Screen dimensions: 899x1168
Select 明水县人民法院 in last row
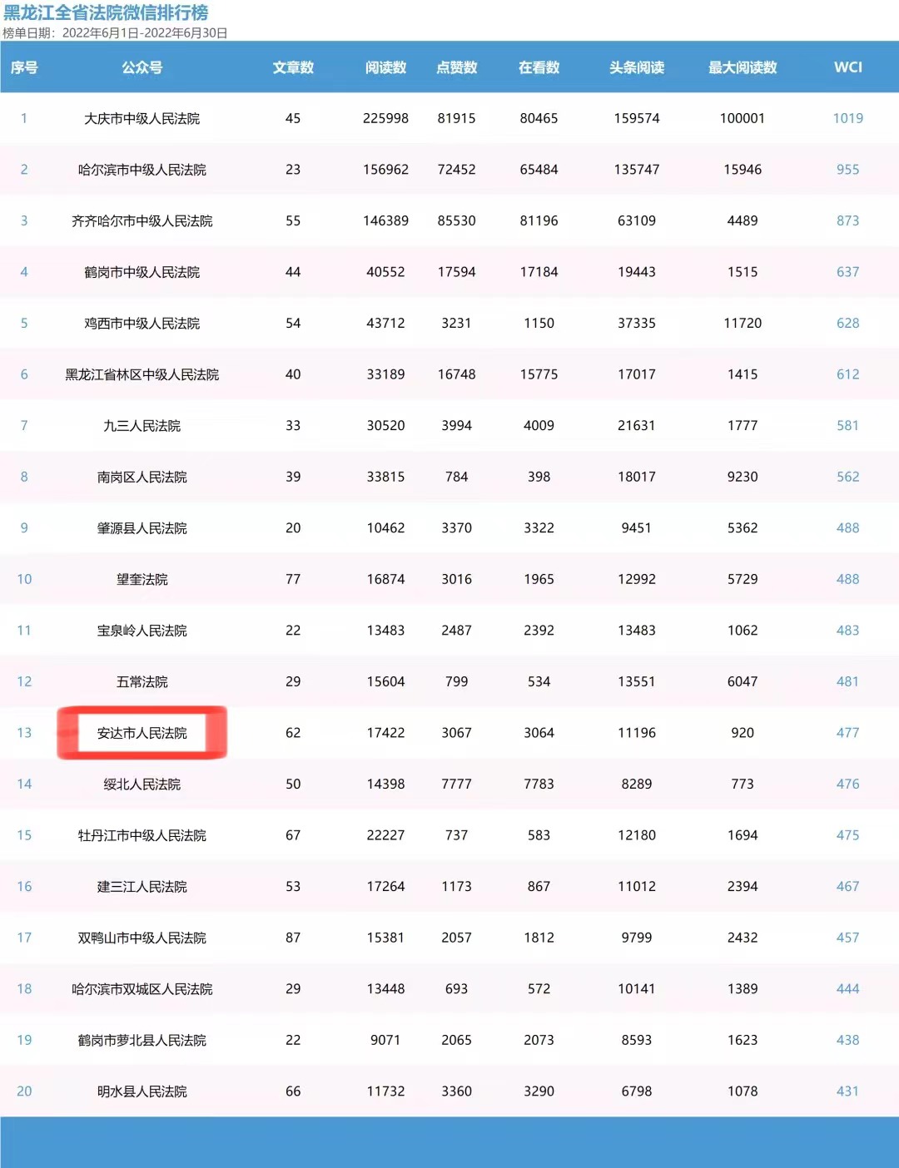coord(142,1091)
